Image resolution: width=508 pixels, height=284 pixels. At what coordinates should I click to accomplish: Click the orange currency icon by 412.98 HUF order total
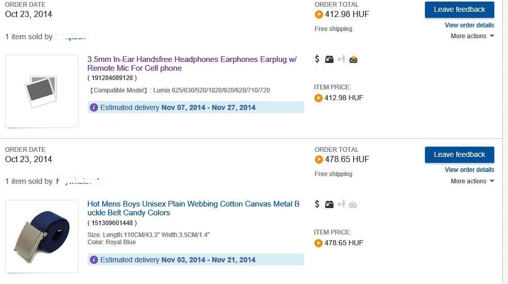(x=319, y=14)
